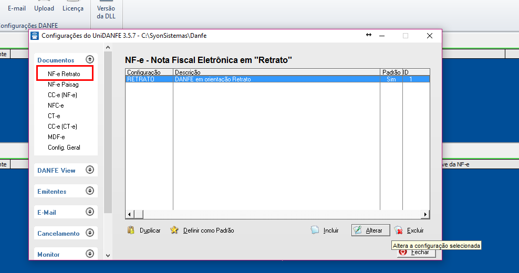The image size is (519, 273).
Task: Click the Incluir page icon
Action: [x=315, y=230]
